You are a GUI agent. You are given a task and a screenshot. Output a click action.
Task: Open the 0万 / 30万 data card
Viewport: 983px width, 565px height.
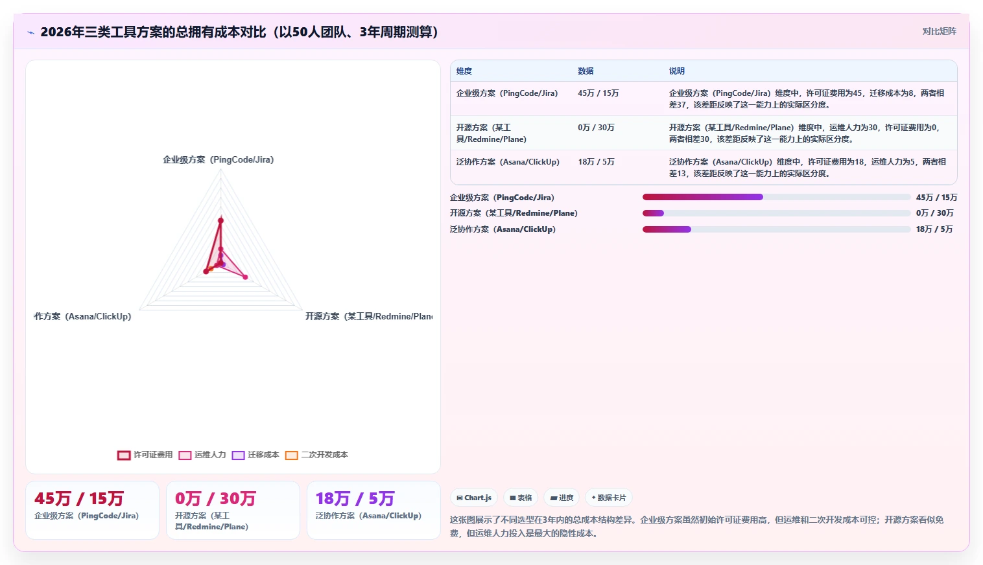point(233,510)
